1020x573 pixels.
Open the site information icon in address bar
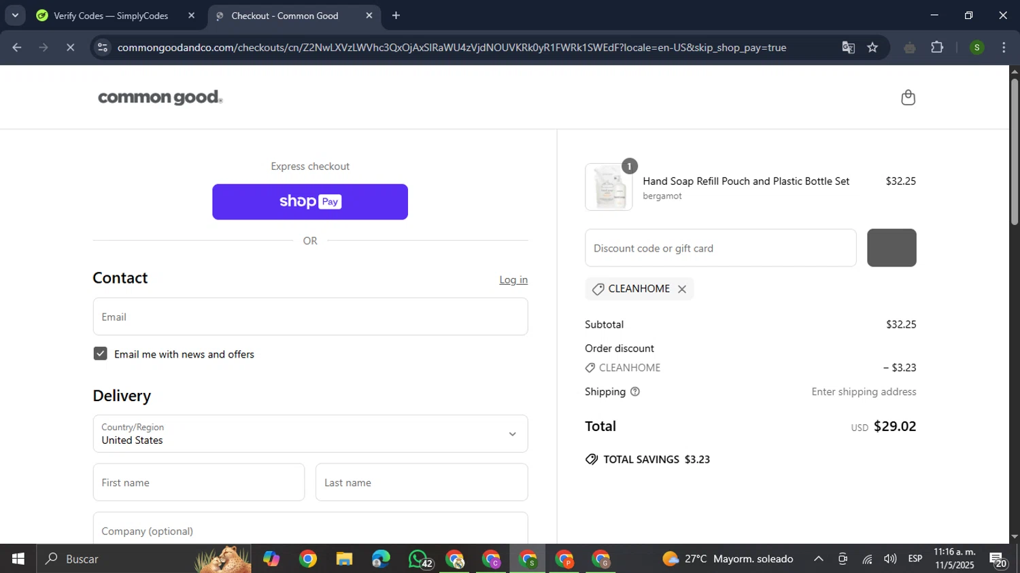coord(103,48)
